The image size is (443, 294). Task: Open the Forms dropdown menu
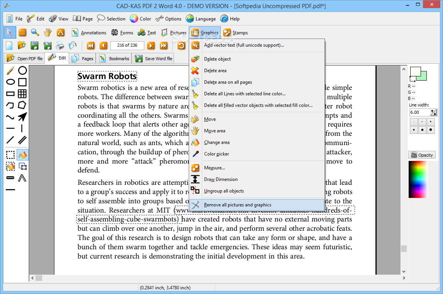tap(122, 33)
